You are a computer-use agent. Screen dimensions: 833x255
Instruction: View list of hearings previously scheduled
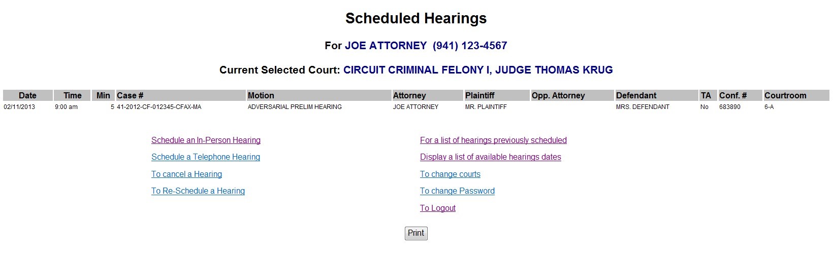[x=493, y=140]
